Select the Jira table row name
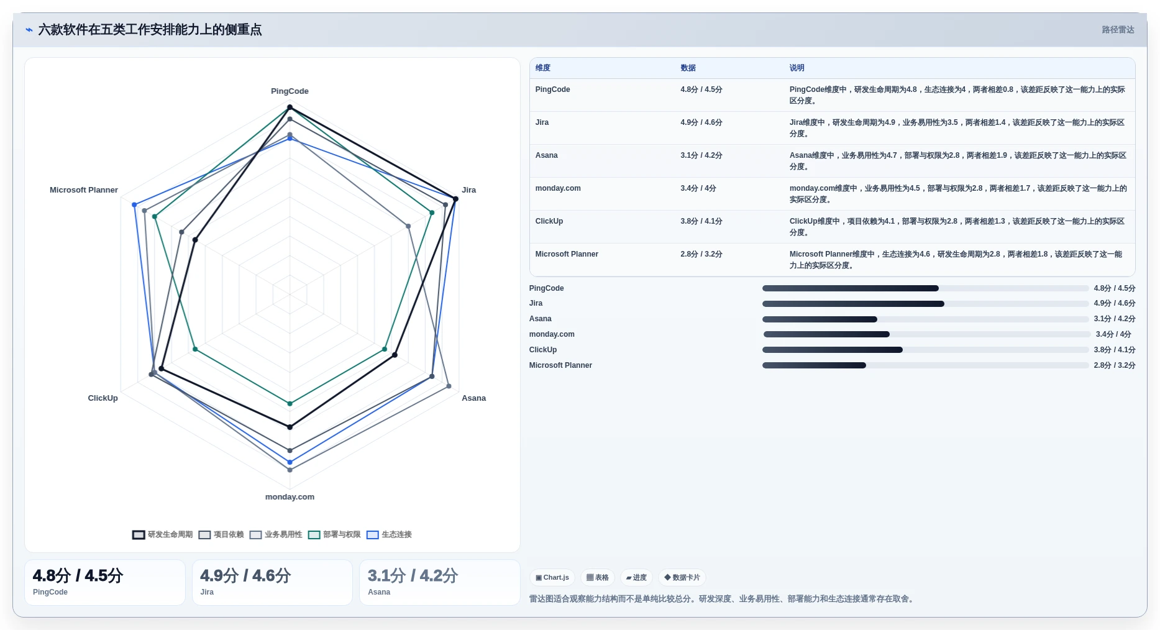1160x630 pixels. (542, 122)
